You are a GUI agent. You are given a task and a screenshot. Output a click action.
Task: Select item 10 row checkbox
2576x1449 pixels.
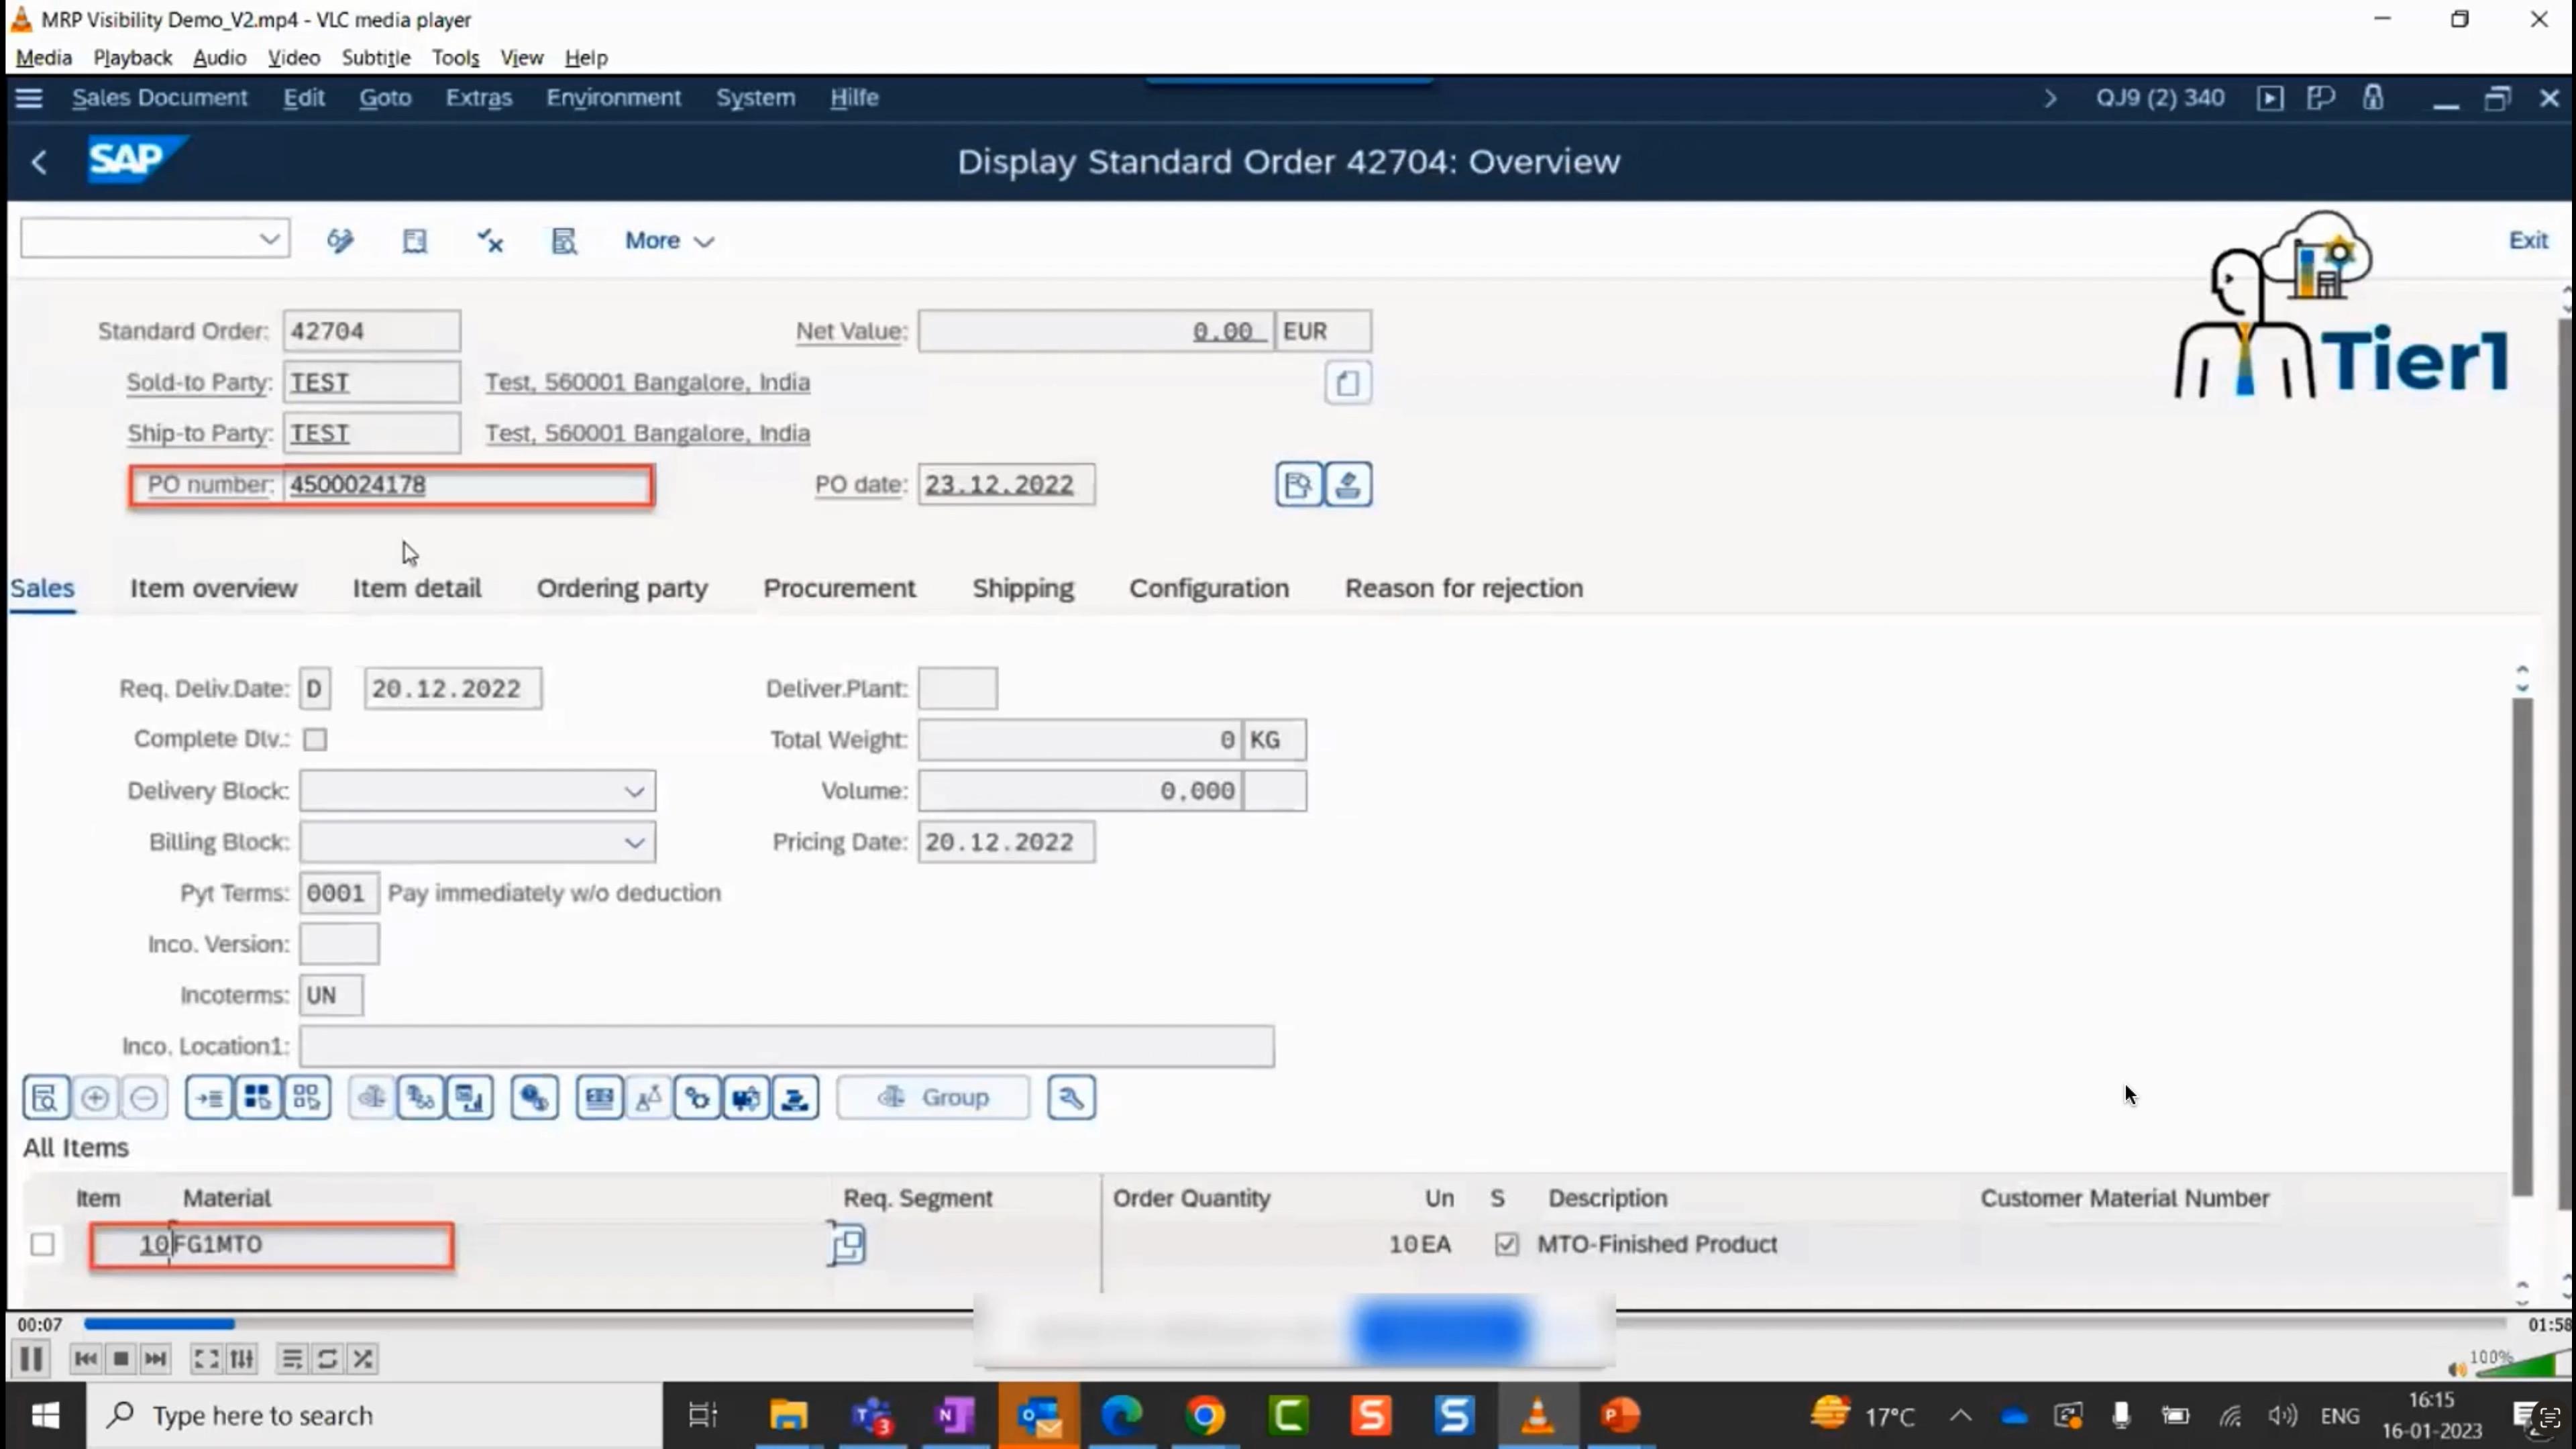pos(42,1245)
